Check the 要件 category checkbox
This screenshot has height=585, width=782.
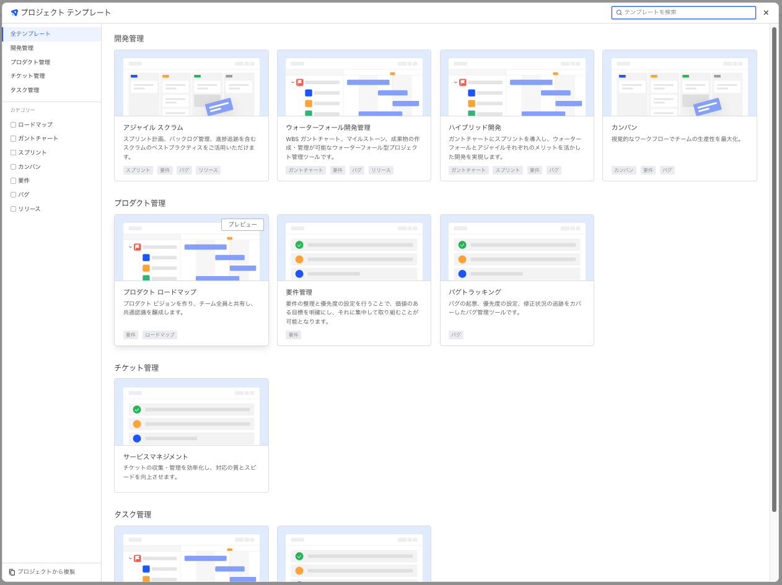pyautogui.click(x=13, y=181)
